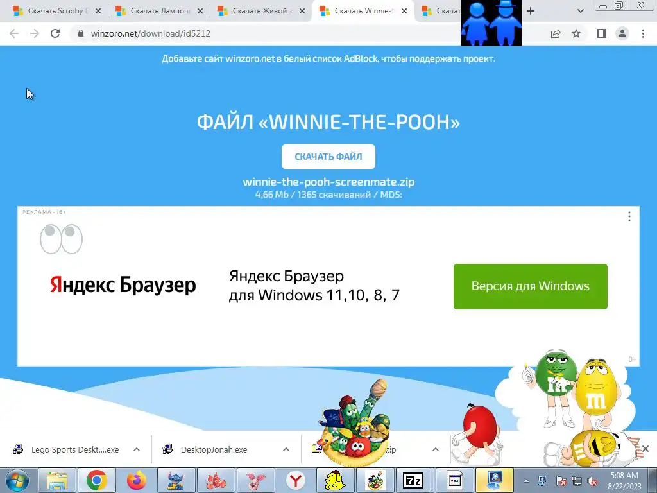Open Chrome's three-dot main menu
657x493 pixels.
click(643, 33)
